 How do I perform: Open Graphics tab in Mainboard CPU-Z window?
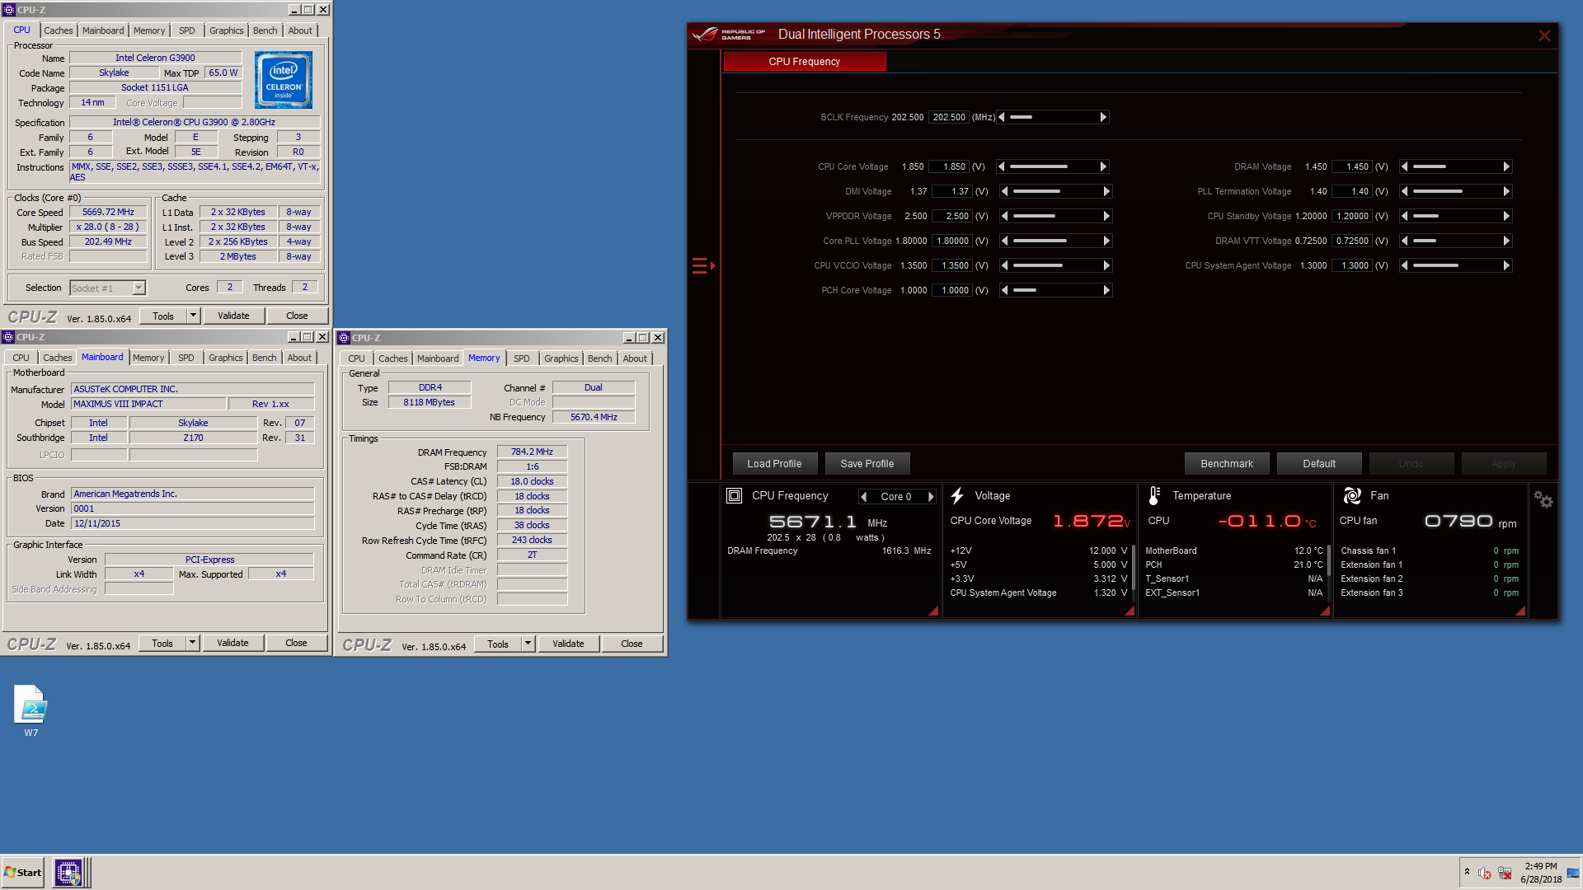[x=226, y=358]
